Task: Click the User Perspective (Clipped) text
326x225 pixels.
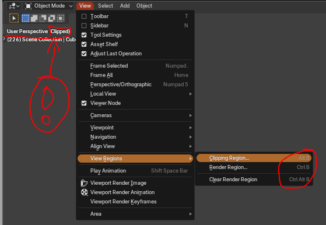Action: [x=38, y=31]
